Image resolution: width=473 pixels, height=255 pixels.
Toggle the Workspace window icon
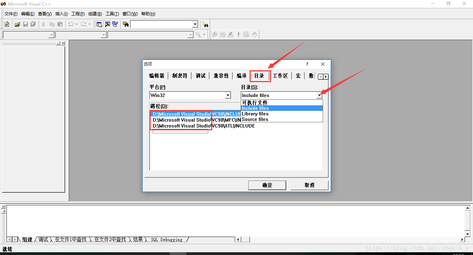point(99,24)
